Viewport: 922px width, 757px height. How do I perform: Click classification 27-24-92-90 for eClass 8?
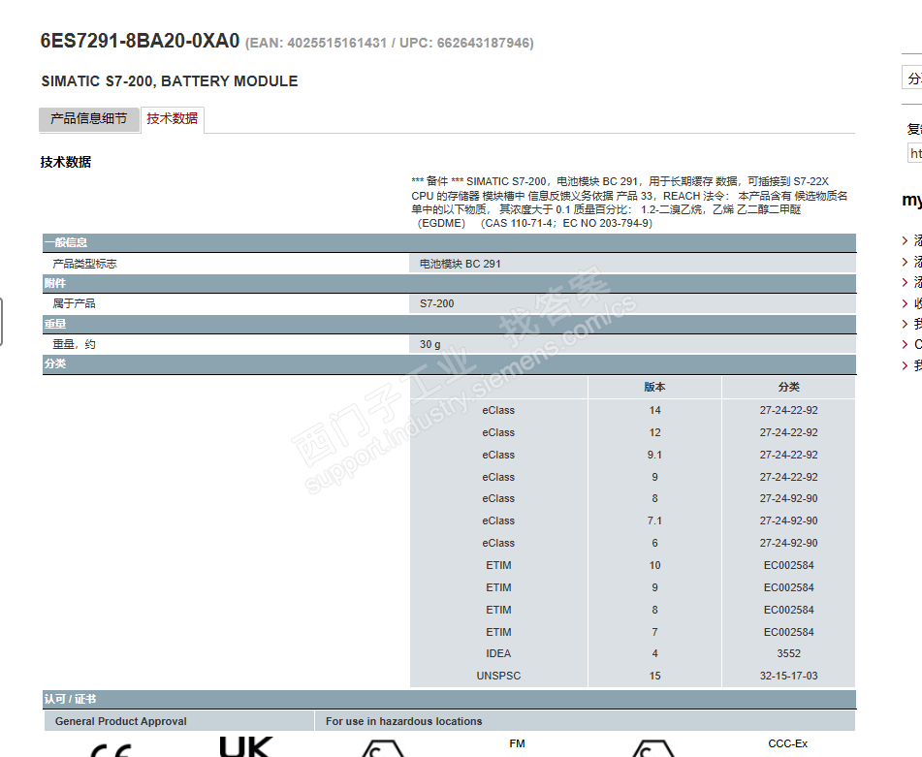tap(788, 498)
